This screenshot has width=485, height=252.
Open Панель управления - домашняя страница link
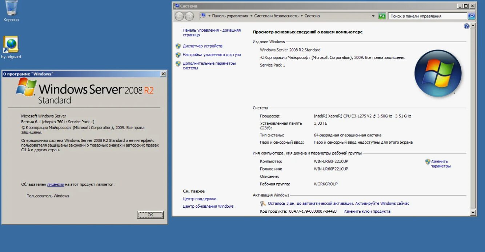212,33
